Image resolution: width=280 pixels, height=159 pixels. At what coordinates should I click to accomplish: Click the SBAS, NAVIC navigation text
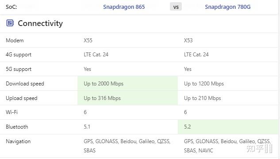pos(199,151)
